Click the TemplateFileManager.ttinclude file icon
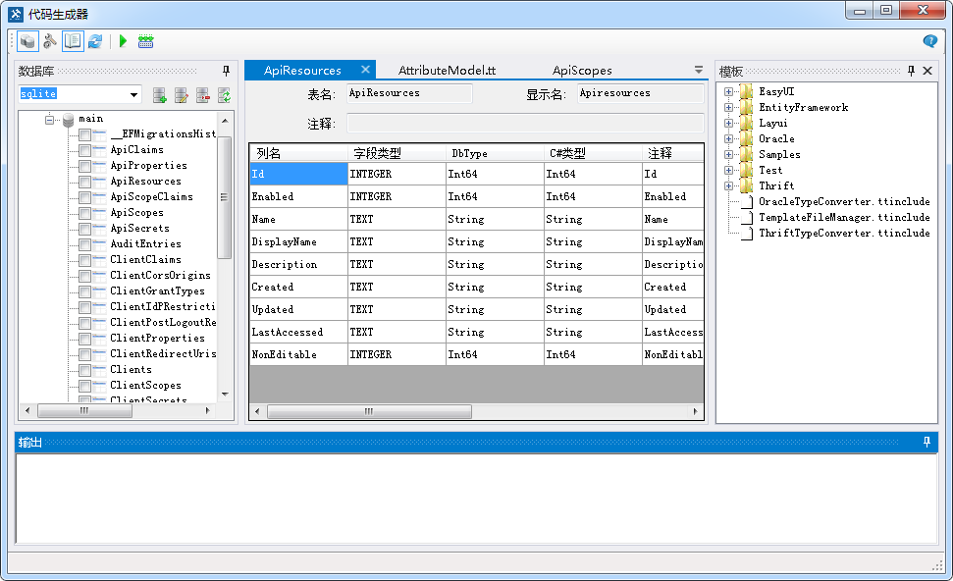The height and width of the screenshot is (581, 953). point(747,218)
